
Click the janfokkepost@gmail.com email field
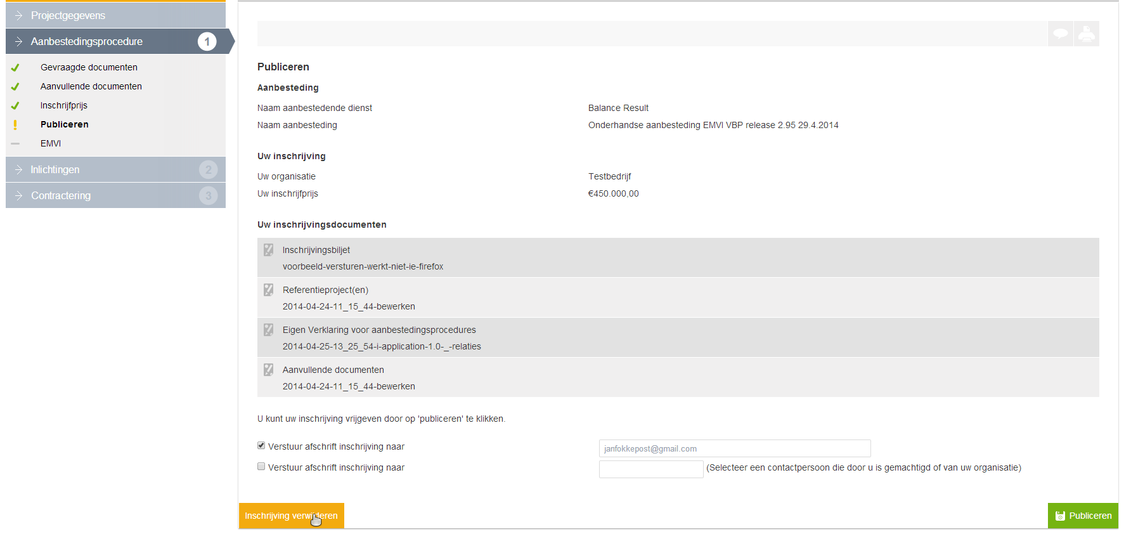(x=735, y=448)
